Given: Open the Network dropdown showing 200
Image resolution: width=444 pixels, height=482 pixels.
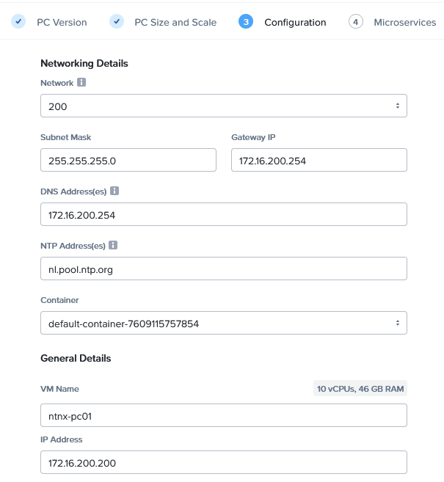Looking at the screenshot, I should click(x=223, y=106).
